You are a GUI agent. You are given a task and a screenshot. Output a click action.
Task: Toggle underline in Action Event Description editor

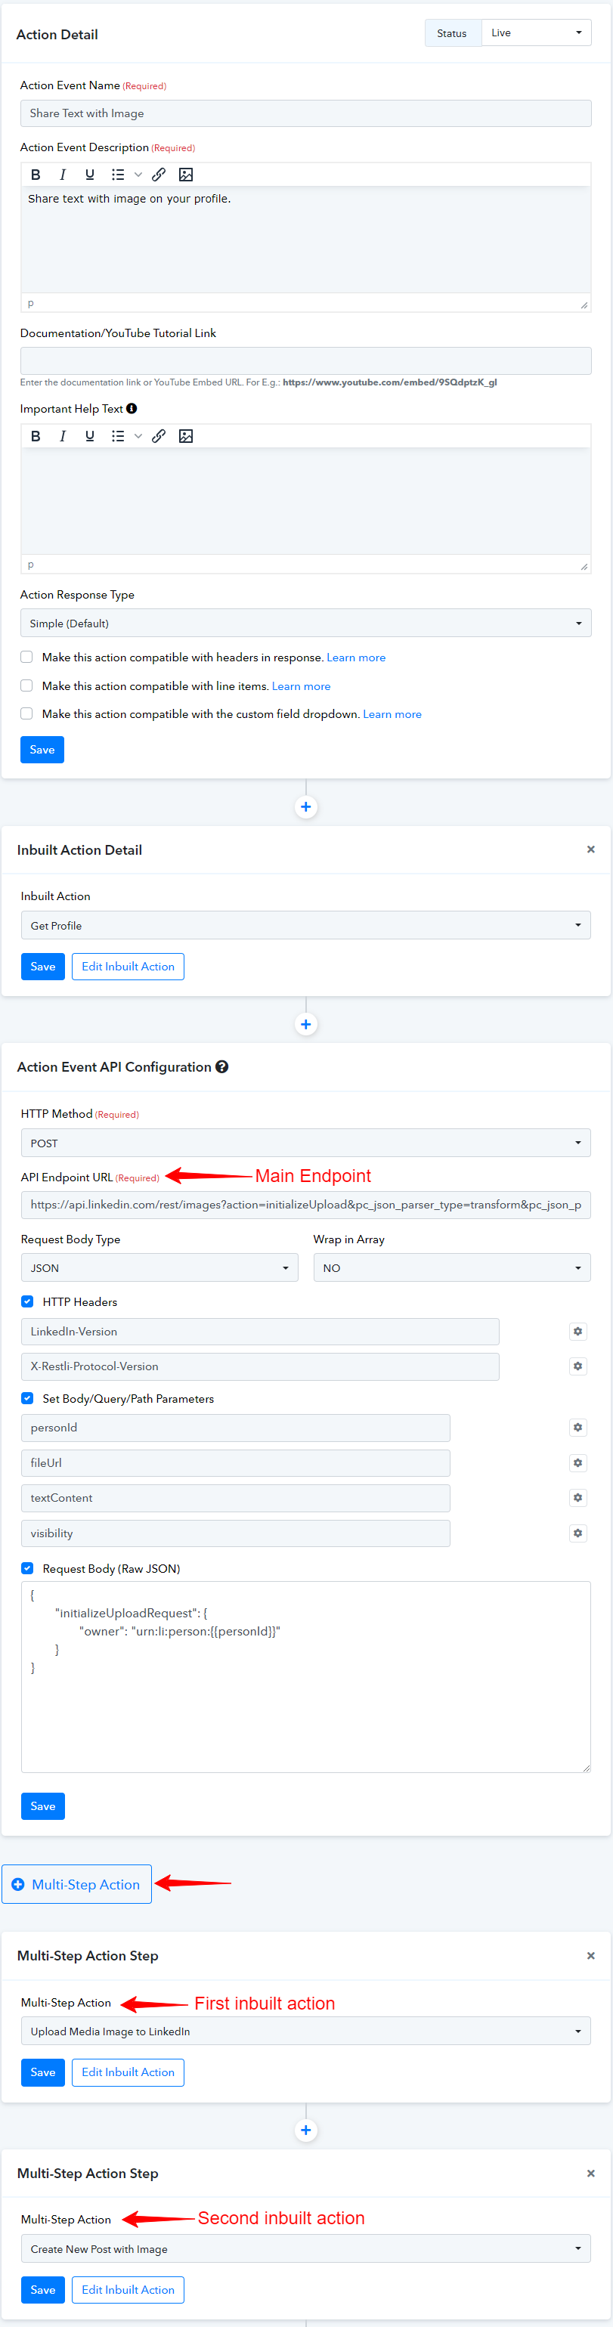pos(89,175)
